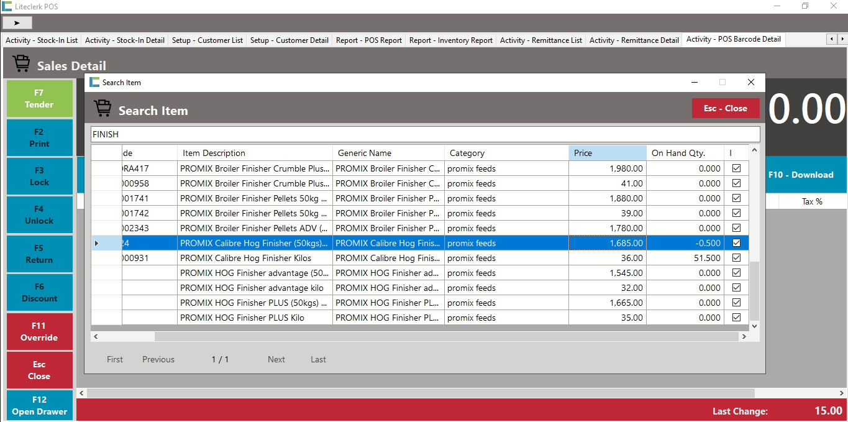The height and width of the screenshot is (422, 848).
Task: Click the item grid's vertical scrollbar thumb
Action: [x=754, y=290]
